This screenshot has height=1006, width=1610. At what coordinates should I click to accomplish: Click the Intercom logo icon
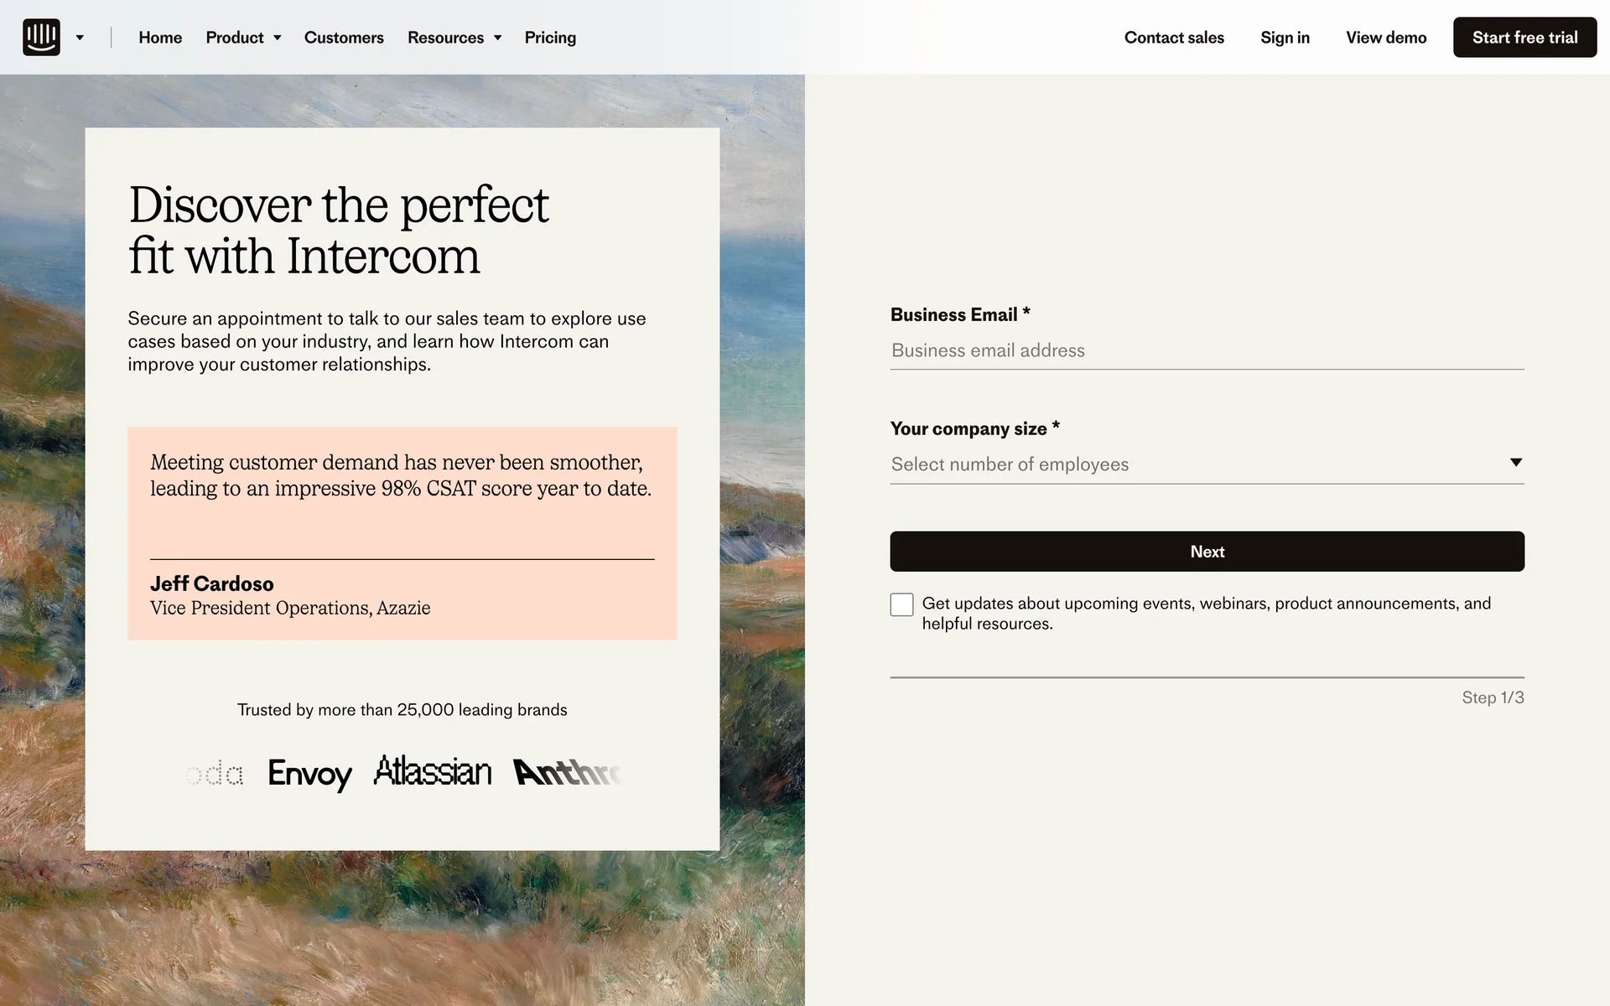coord(41,37)
